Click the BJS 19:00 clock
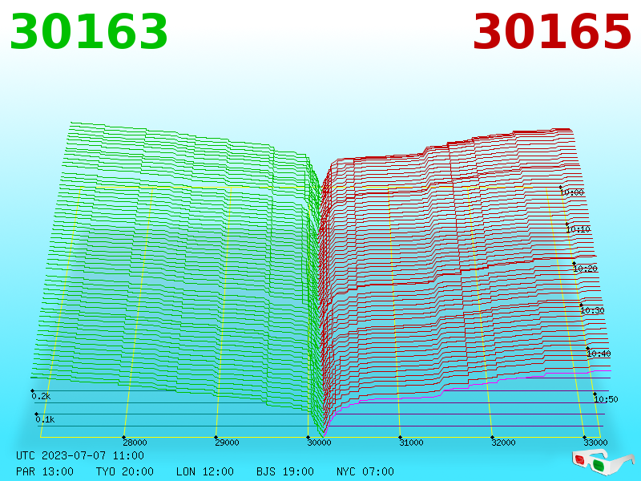This screenshot has height=481, width=641. [285, 471]
